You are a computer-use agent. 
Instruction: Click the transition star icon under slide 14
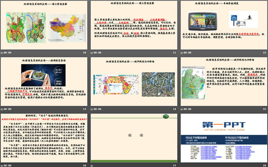click(92, 109)
